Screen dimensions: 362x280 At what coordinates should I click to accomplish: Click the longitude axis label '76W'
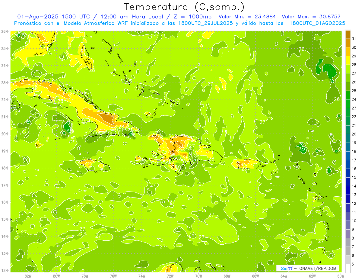pyautogui.click(x=113, y=276)
